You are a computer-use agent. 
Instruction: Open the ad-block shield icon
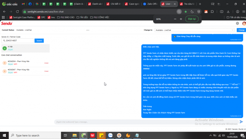(x=199, y=12)
